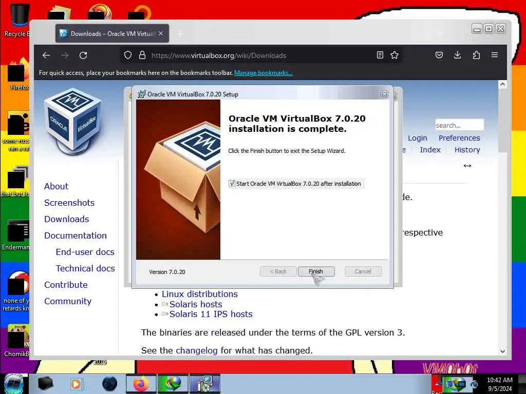Open a new tab with the plus button

pyautogui.click(x=180, y=34)
